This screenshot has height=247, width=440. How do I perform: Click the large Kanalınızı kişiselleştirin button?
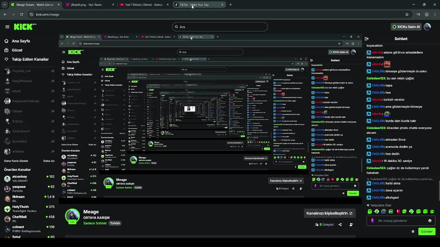[x=329, y=213]
